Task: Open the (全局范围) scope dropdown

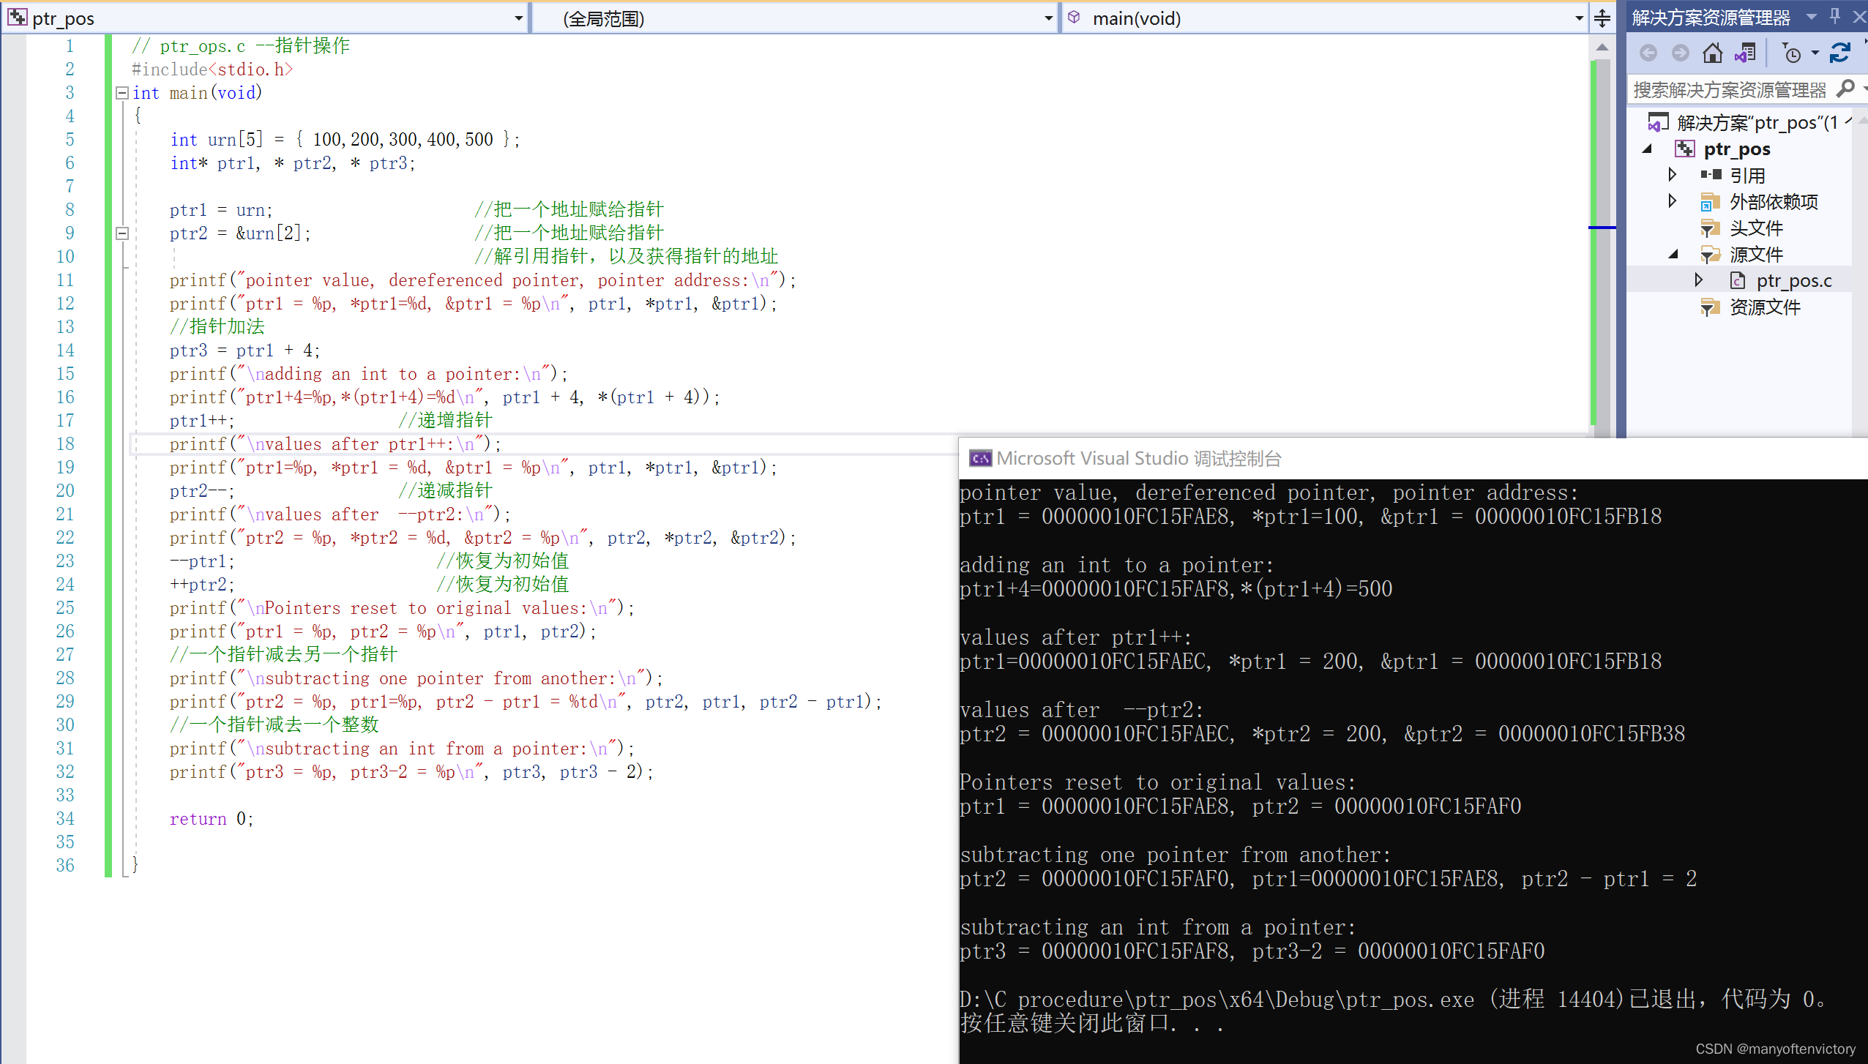Action: tap(1048, 18)
